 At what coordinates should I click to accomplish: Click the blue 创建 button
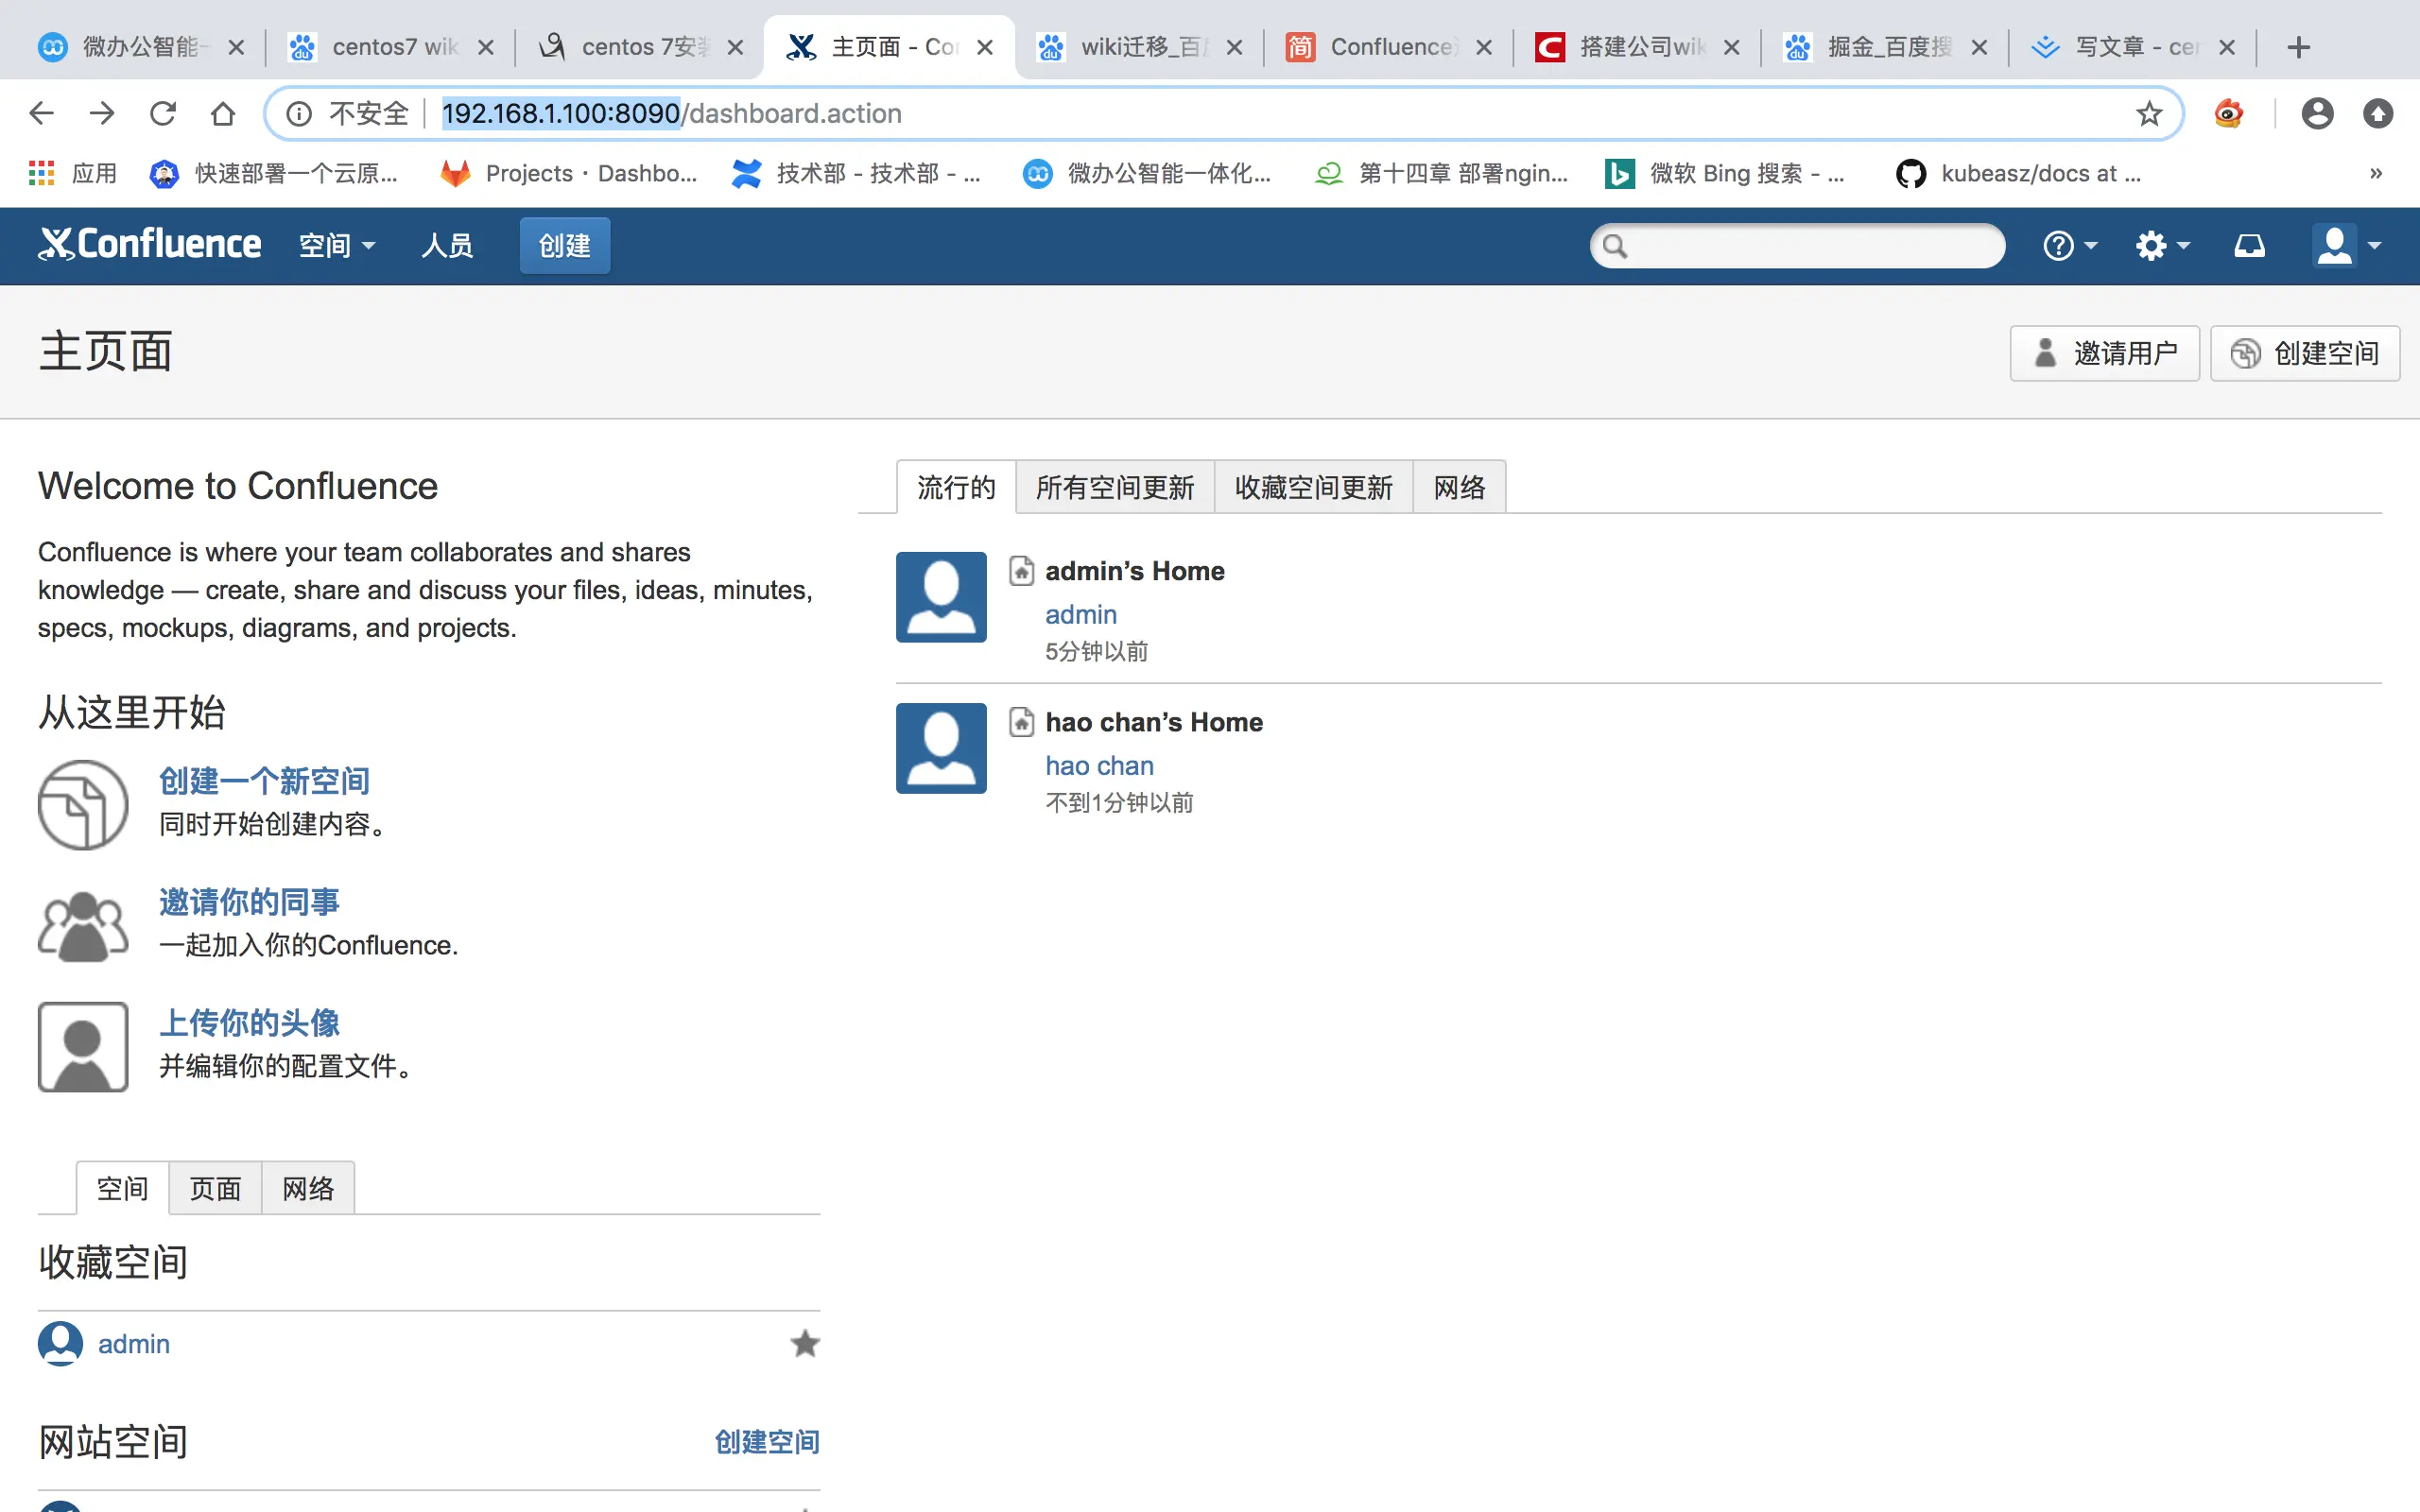coord(564,245)
